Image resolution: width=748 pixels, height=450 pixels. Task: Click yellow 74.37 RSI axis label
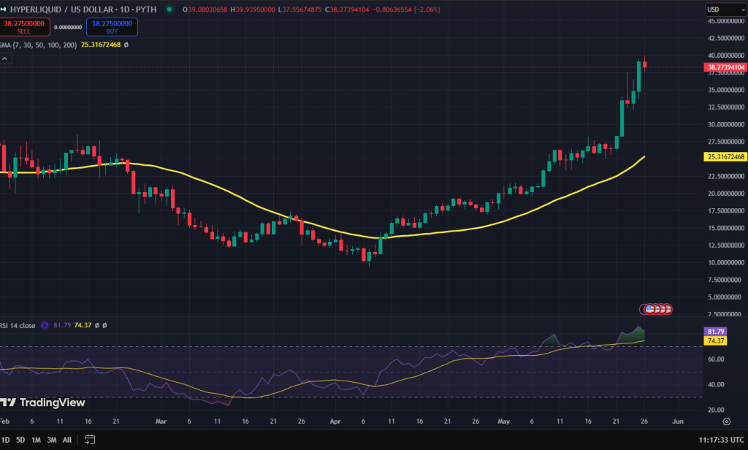pos(716,340)
